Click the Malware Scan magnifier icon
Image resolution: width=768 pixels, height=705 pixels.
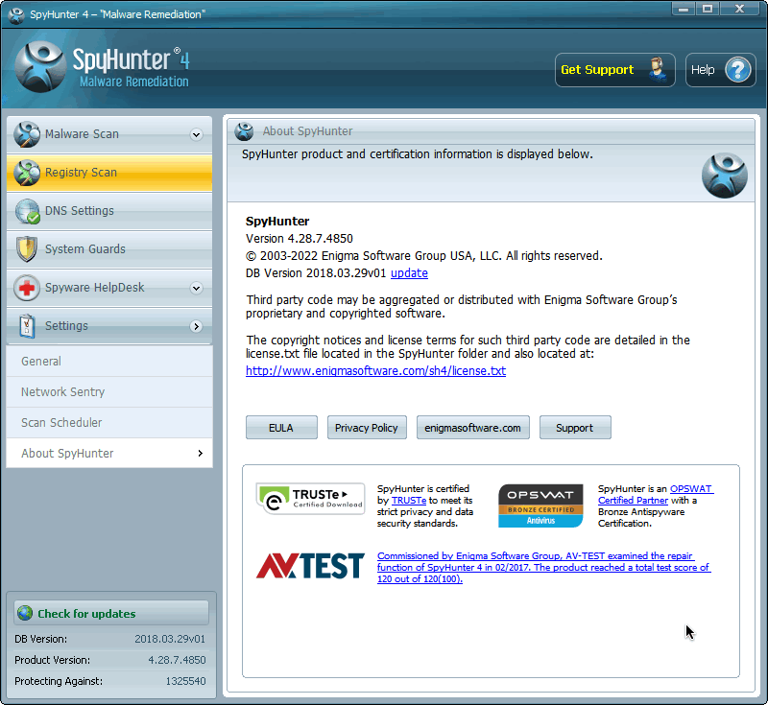pyautogui.click(x=27, y=134)
